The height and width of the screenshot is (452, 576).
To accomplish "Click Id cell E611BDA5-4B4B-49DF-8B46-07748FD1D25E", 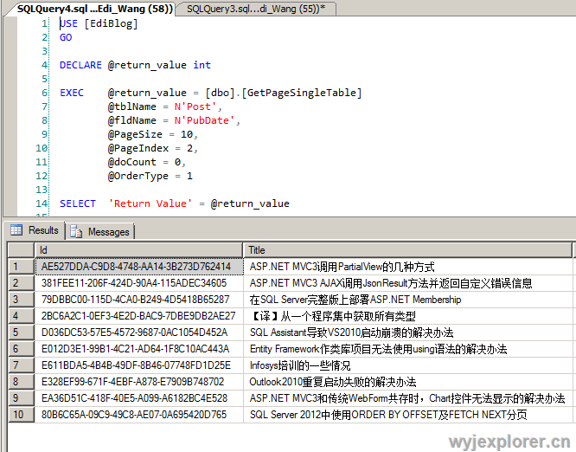I will click(x=139, y=365).
